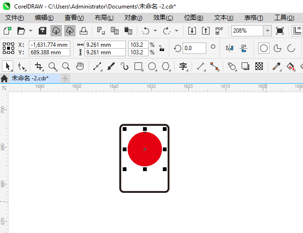The width and height of the screenshot is (303, 233).
Task: Toggle the Ellipse shape option
Action: [x=264, y=48]
